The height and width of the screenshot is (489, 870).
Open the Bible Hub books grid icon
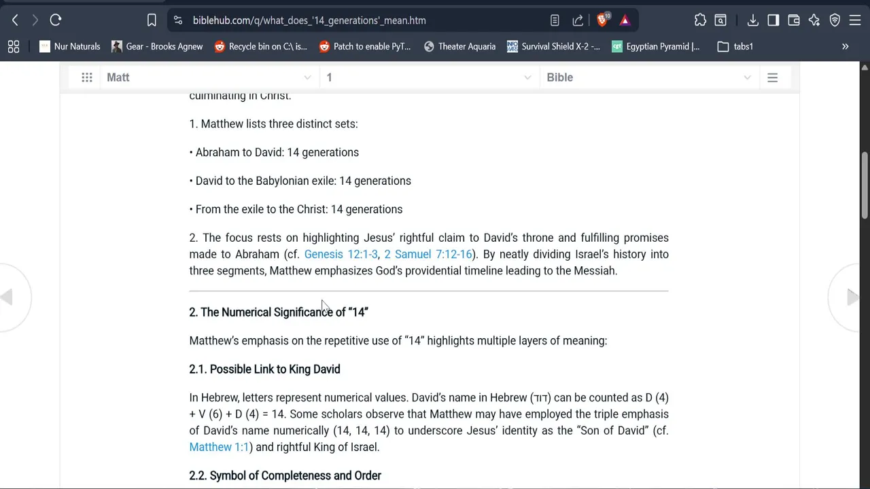point(87,77)
